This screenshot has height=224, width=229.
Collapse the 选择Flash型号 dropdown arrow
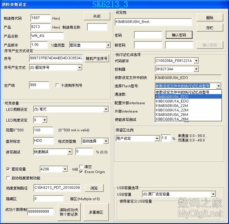tap(219, 86)
